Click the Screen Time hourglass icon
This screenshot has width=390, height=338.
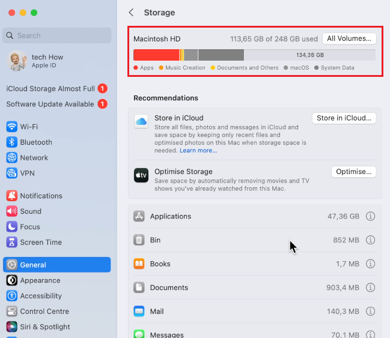point(11,242)
